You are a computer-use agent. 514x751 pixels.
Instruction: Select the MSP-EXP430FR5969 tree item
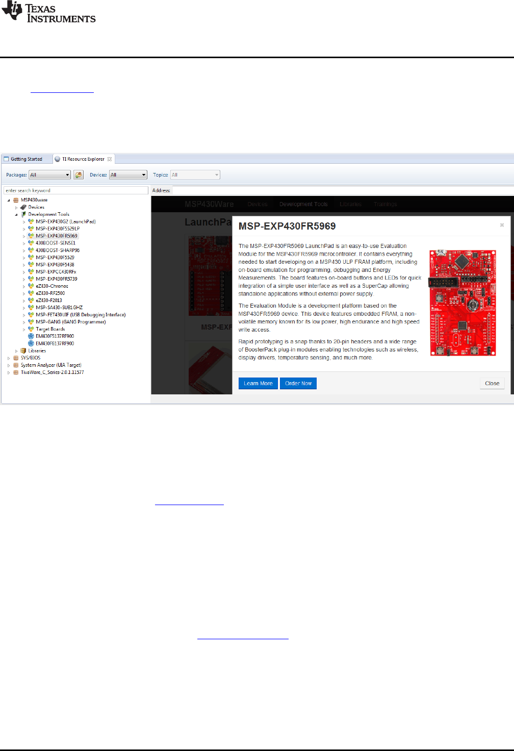click(x=57, y=236)
